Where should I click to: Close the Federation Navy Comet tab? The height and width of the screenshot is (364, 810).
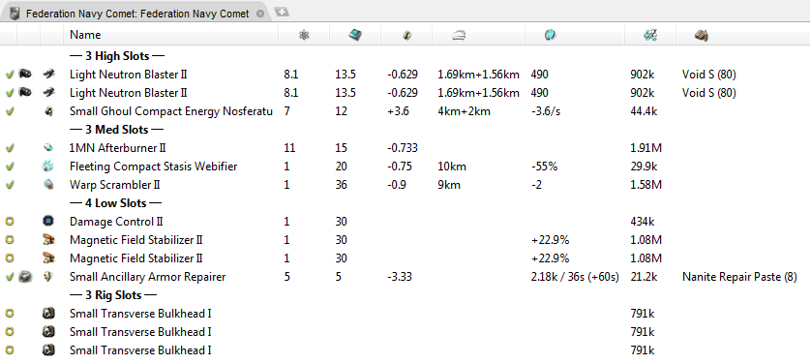260,14
